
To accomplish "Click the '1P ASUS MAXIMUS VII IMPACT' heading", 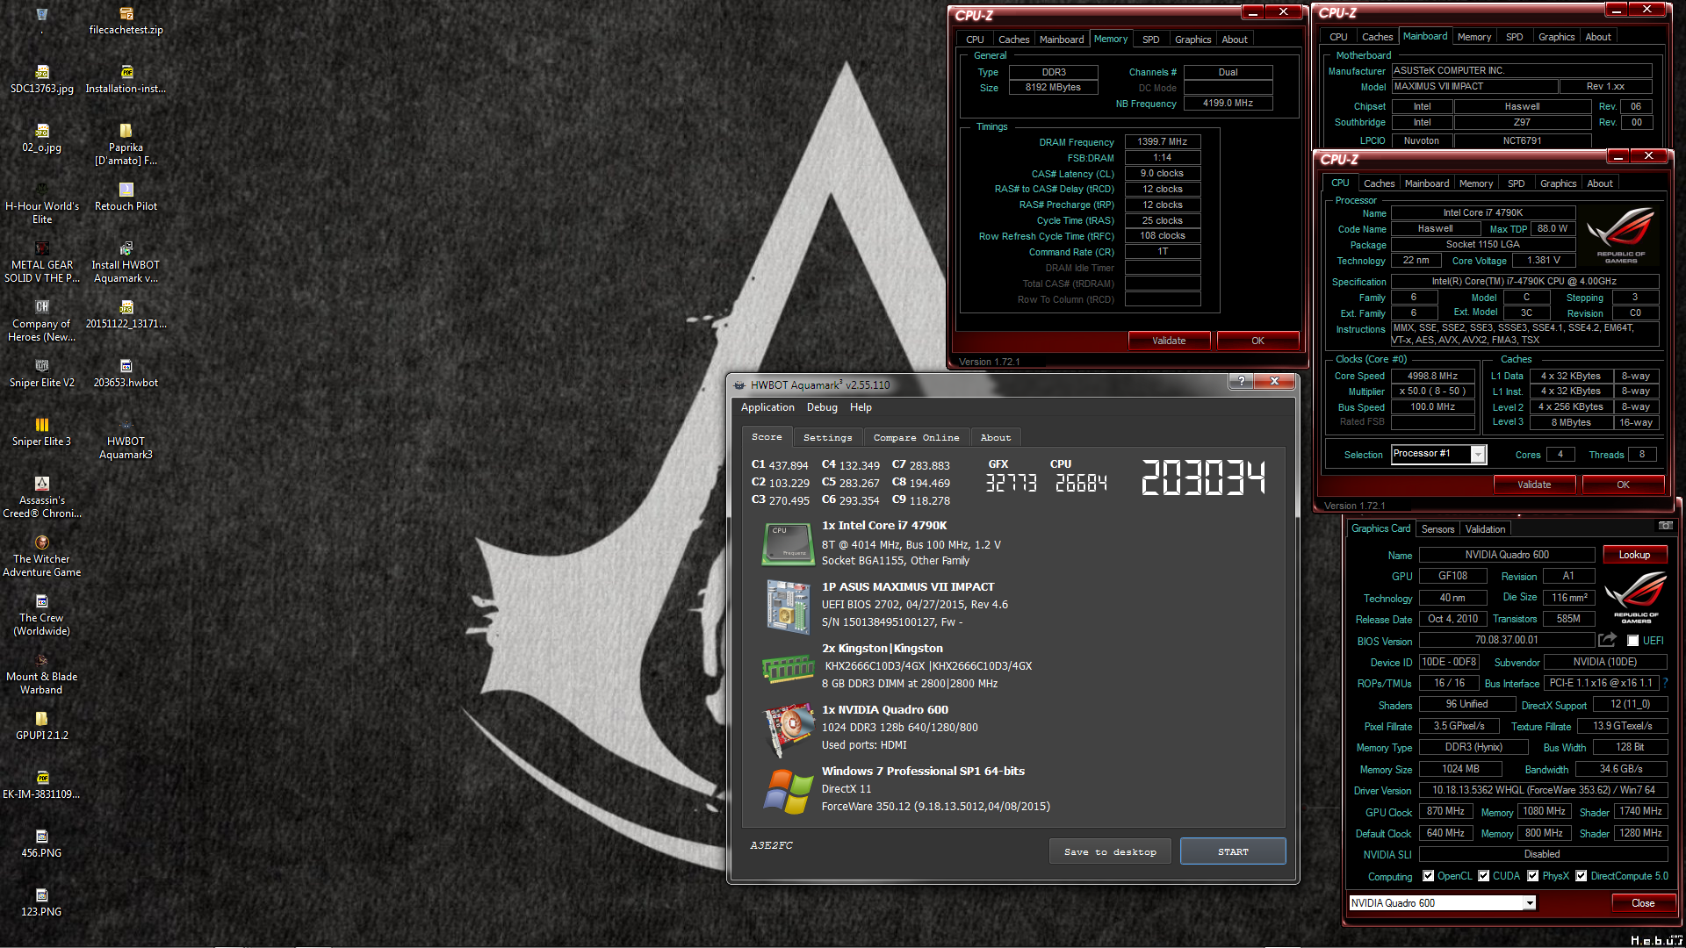I will pyautogui.click(x=908, y=587).
